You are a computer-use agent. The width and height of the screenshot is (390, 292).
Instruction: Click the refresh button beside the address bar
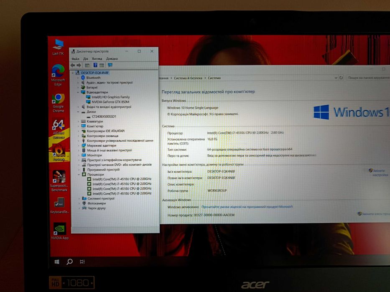point(341,78)
